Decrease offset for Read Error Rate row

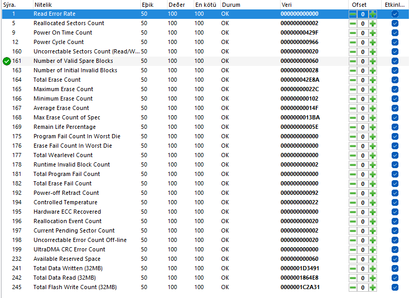(x=353, y=14)
